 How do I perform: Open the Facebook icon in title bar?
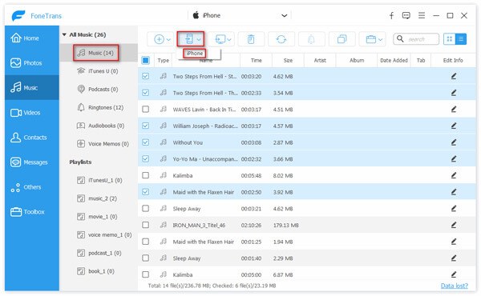(391, 15)
